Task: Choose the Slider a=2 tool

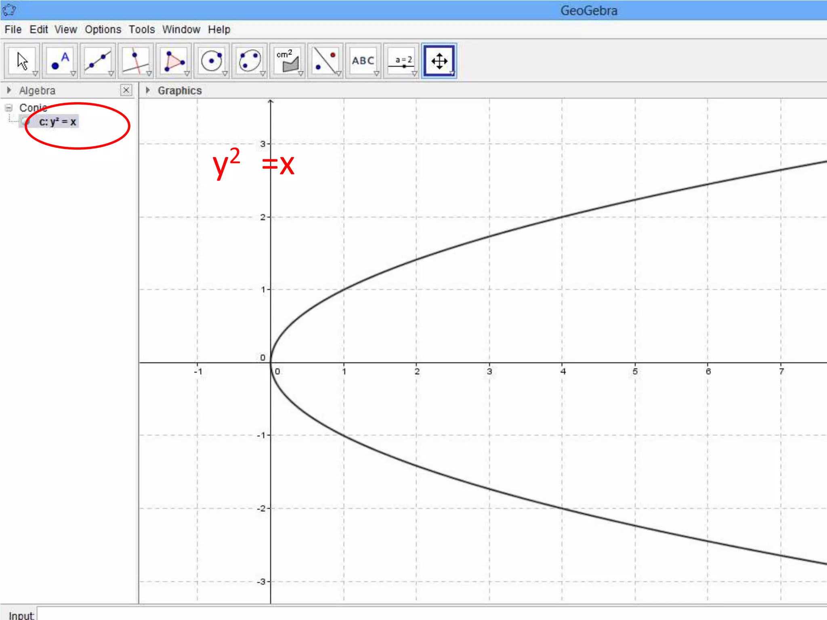Action: [x=402, y=61]
